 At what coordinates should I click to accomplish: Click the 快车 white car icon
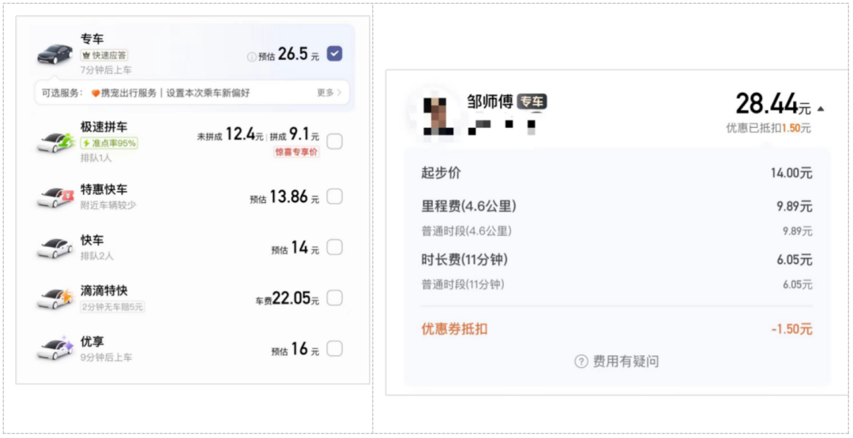coord(55,248)
